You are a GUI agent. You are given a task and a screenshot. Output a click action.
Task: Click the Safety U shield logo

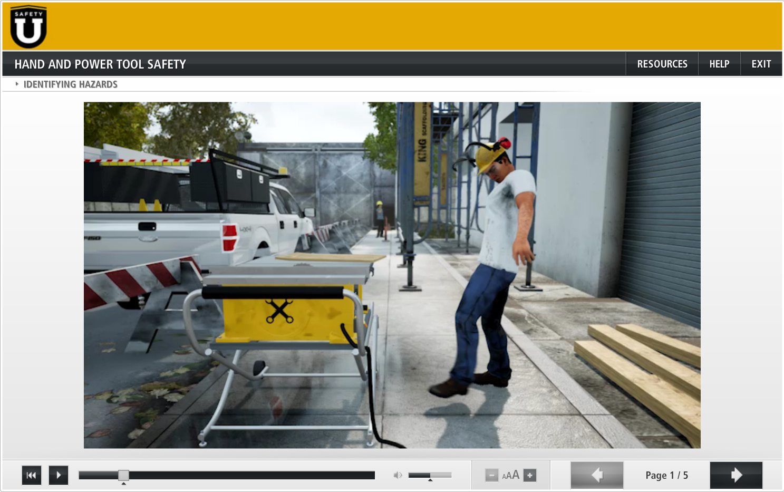27,26
